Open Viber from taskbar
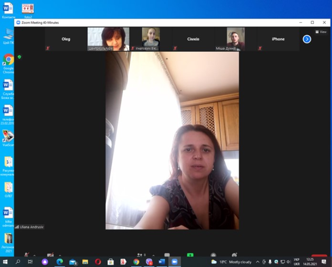The width and height of the screenshot is (332, 267). [x=149, y=262]
